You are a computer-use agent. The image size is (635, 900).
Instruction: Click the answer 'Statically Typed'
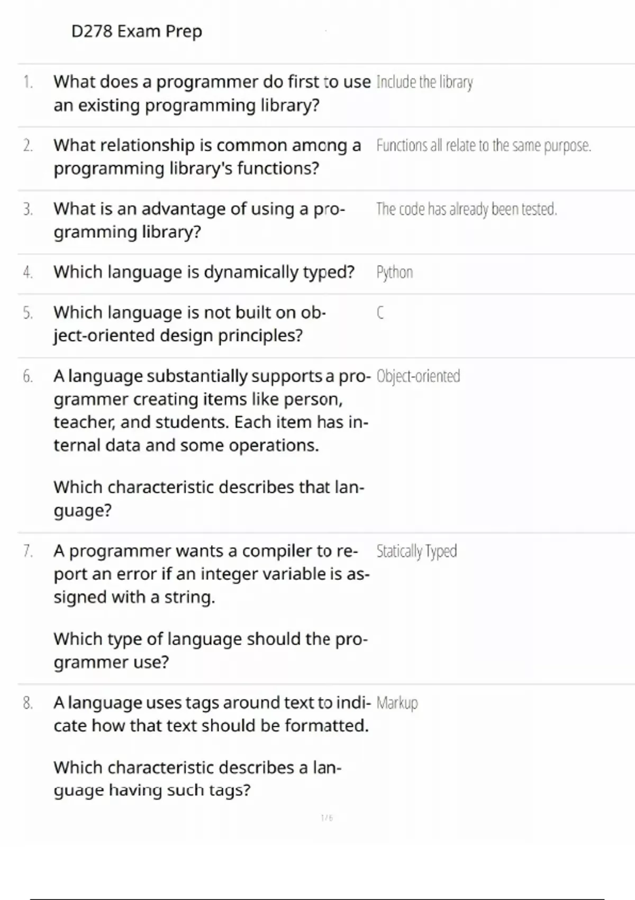click(x=416, y=551)
